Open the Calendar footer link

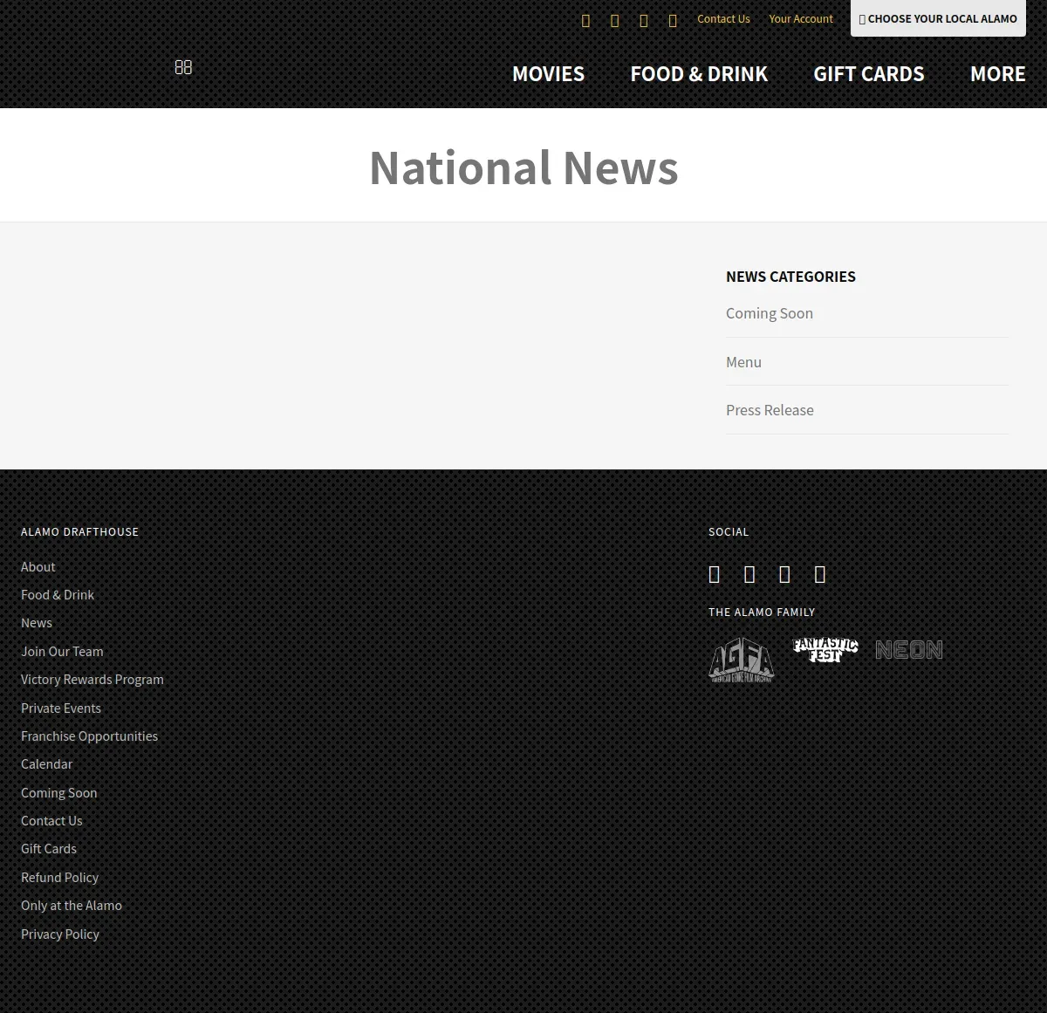point(46,764)
